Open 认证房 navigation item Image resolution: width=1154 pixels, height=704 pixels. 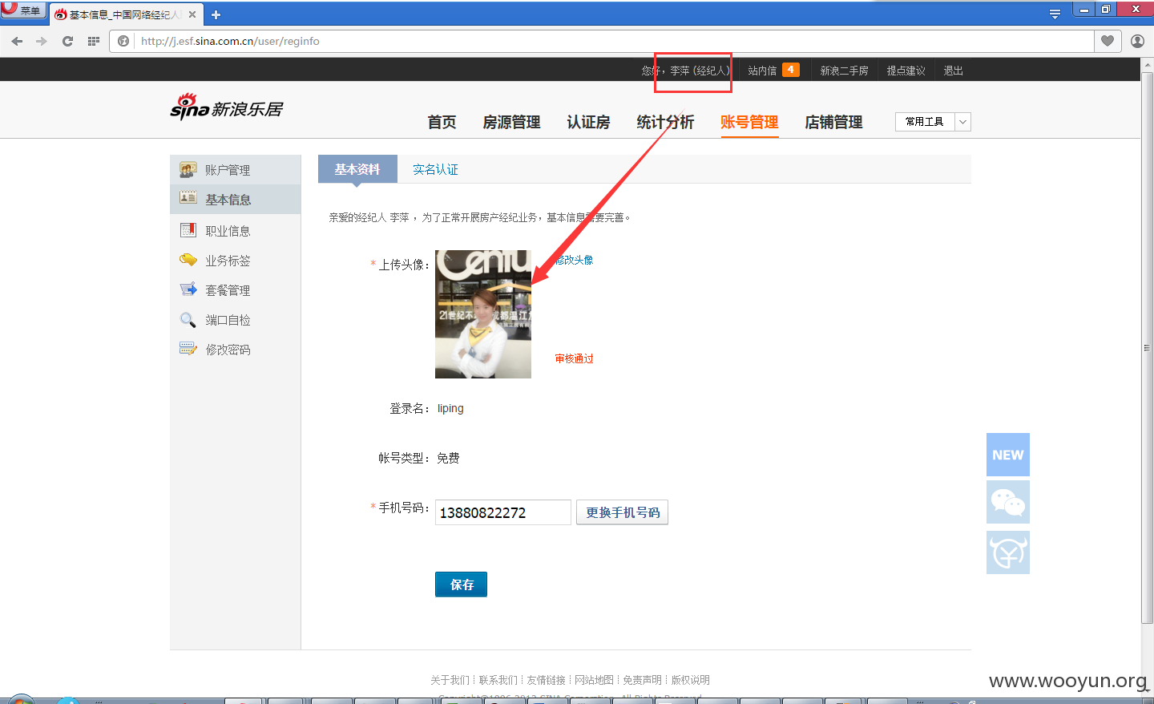[588, 122]
